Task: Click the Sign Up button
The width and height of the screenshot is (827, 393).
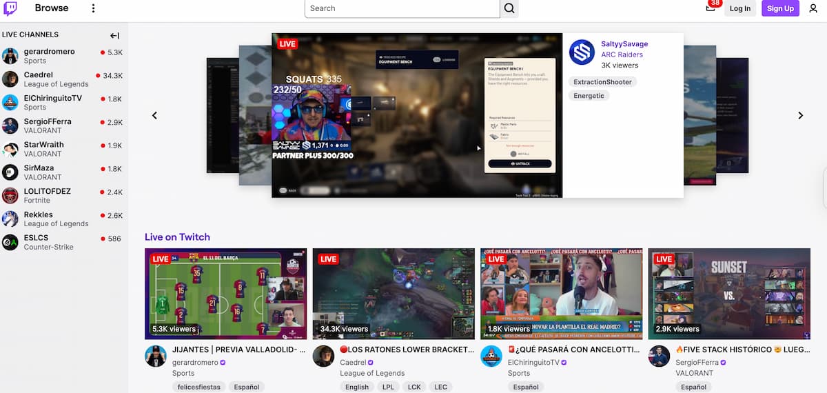Action: 780,8
